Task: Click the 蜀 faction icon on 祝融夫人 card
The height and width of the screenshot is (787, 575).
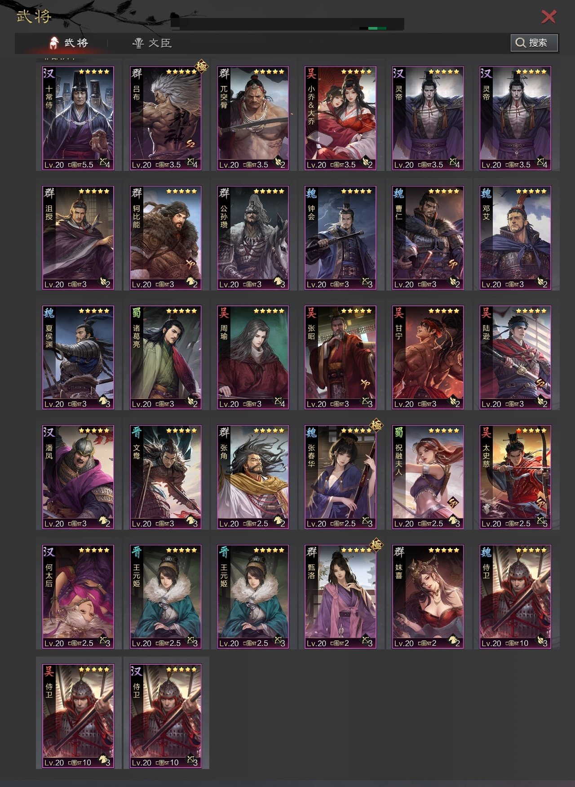Action: (399, 433)
